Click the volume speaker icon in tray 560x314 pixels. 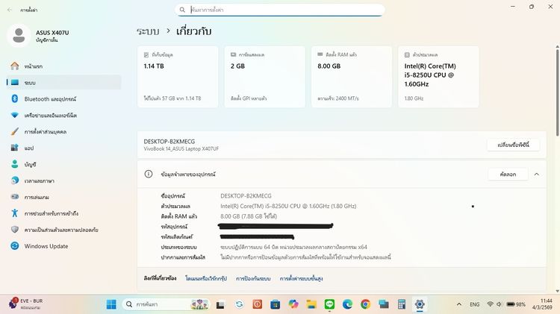click(499, 304)
